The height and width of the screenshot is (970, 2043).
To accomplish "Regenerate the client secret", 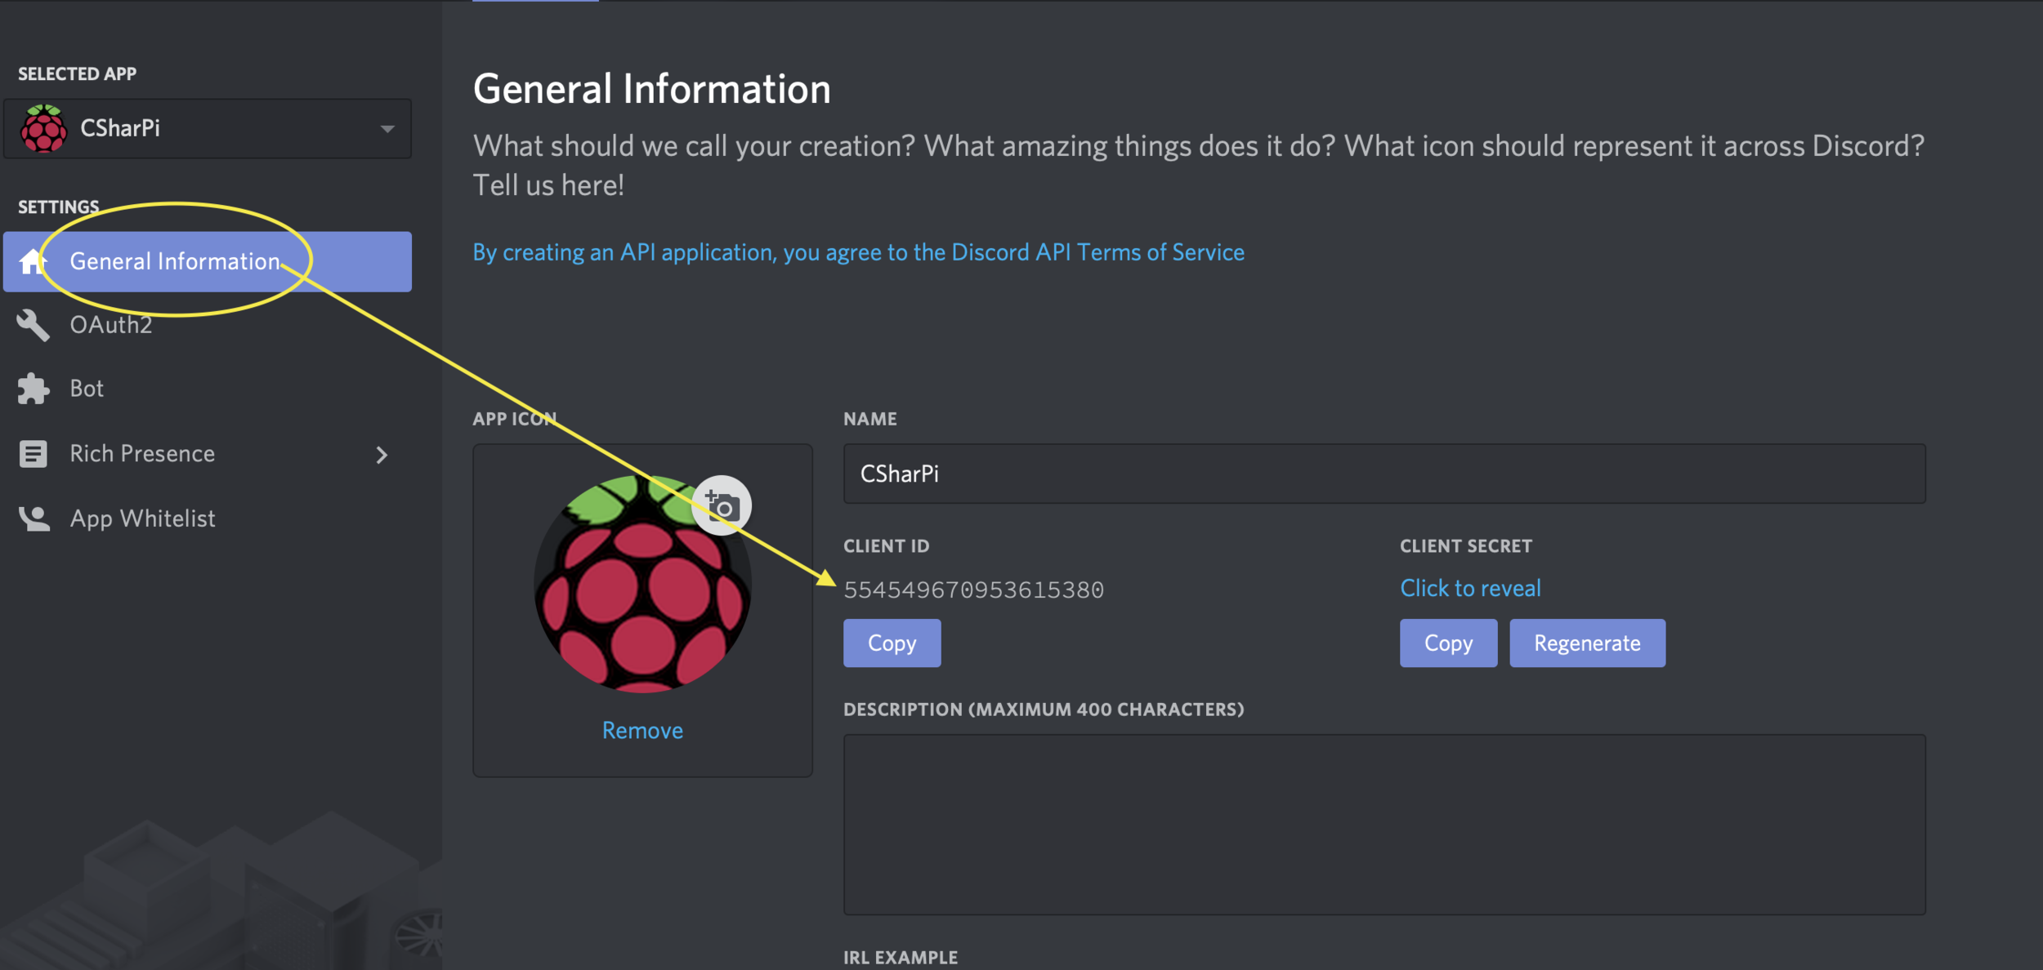I will (1587, 643).
